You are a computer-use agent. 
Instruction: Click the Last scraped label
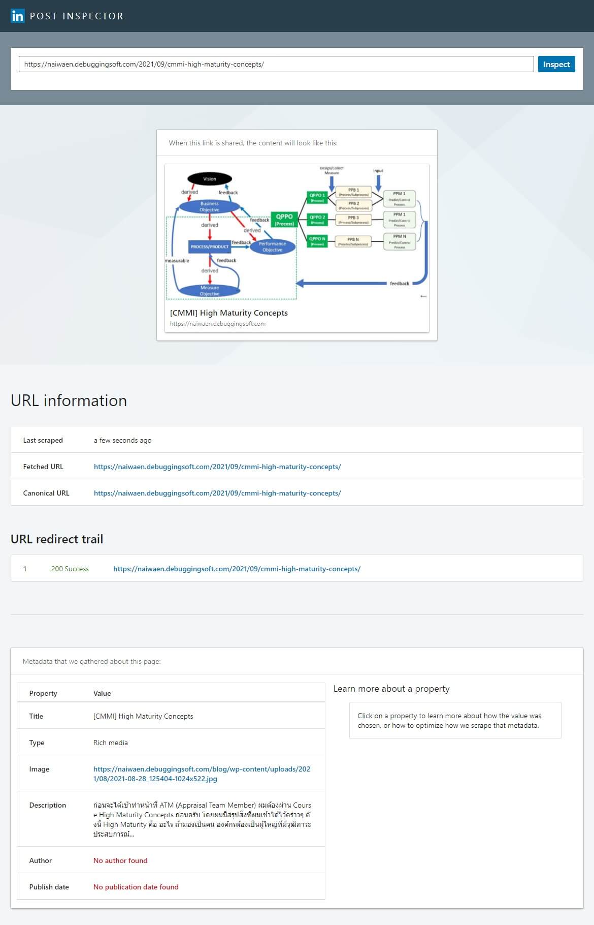click(x=43, y=440)
